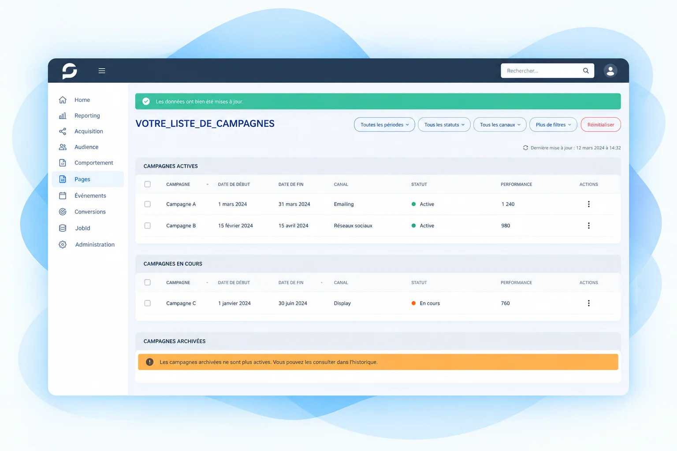677x451 pixels.
Task: Click the Administration gear icon
Action: 63,244
